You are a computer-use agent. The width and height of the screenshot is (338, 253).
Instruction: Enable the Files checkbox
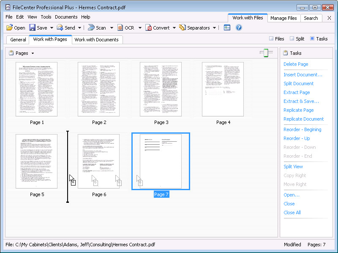tap(271, 39)
